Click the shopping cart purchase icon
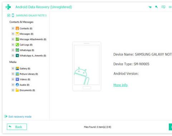 tap(150, 7)
